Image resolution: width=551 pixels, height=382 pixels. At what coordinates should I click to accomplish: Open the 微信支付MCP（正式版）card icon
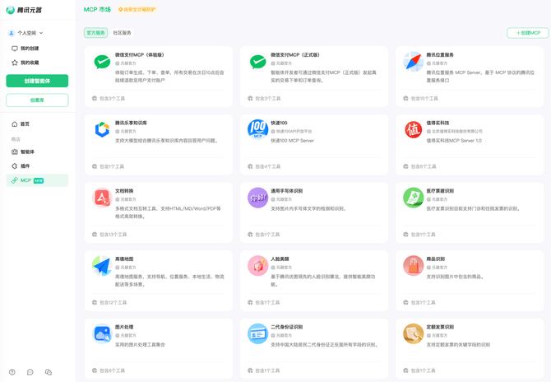click(x=258, y=62)
